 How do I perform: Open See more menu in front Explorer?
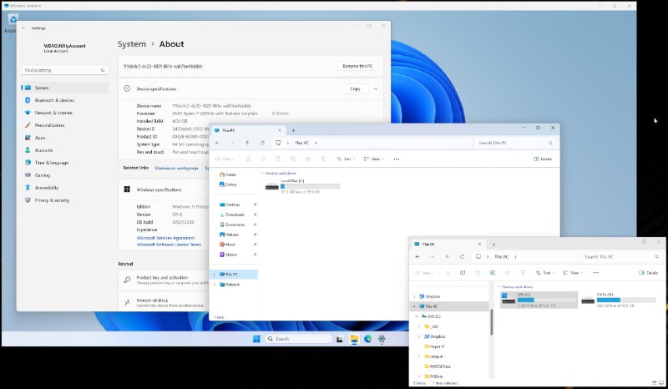pos(595,273)
